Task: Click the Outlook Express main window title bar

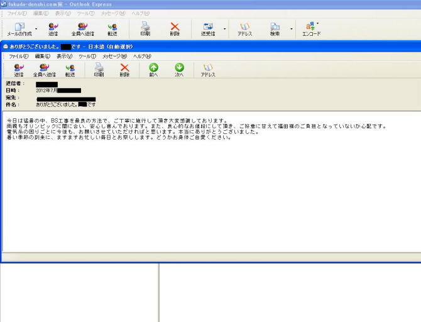Action: coord(210,4)
